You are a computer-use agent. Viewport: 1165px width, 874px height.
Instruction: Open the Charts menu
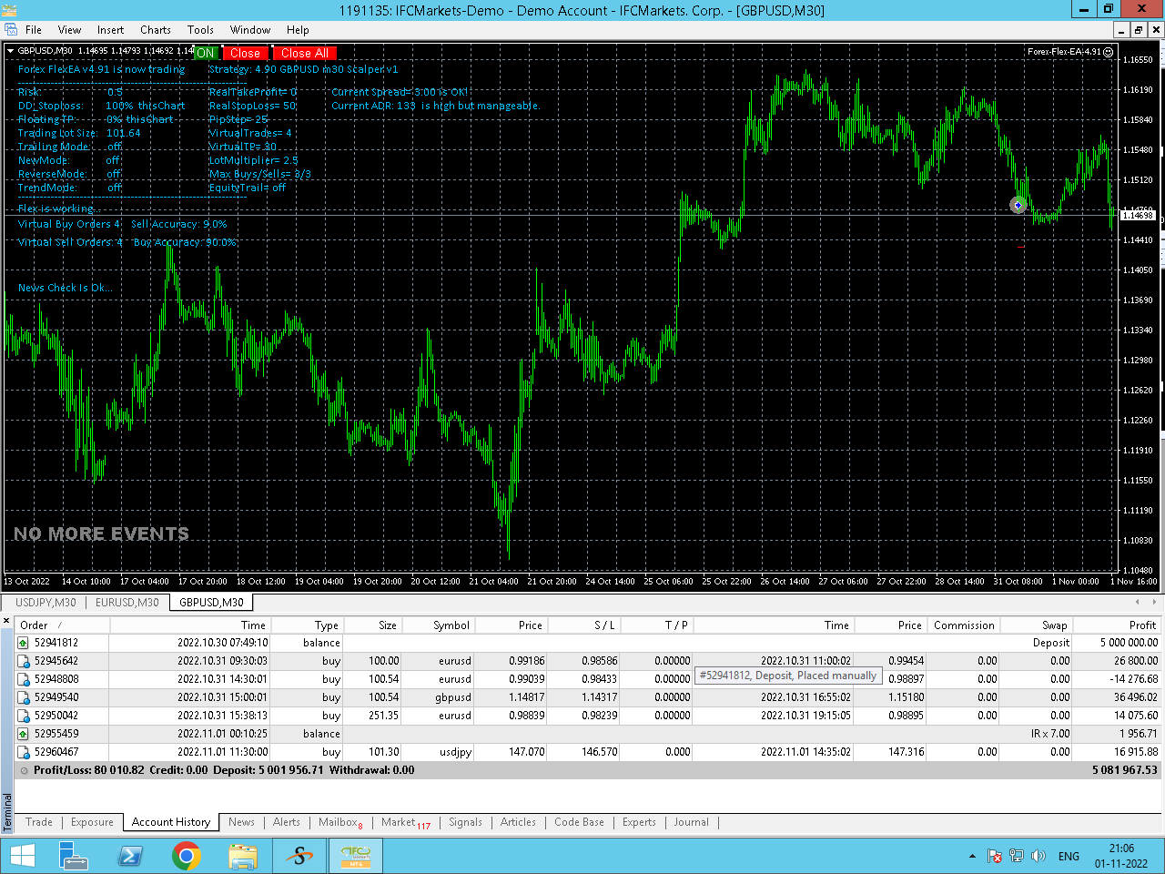click(156, 30)
